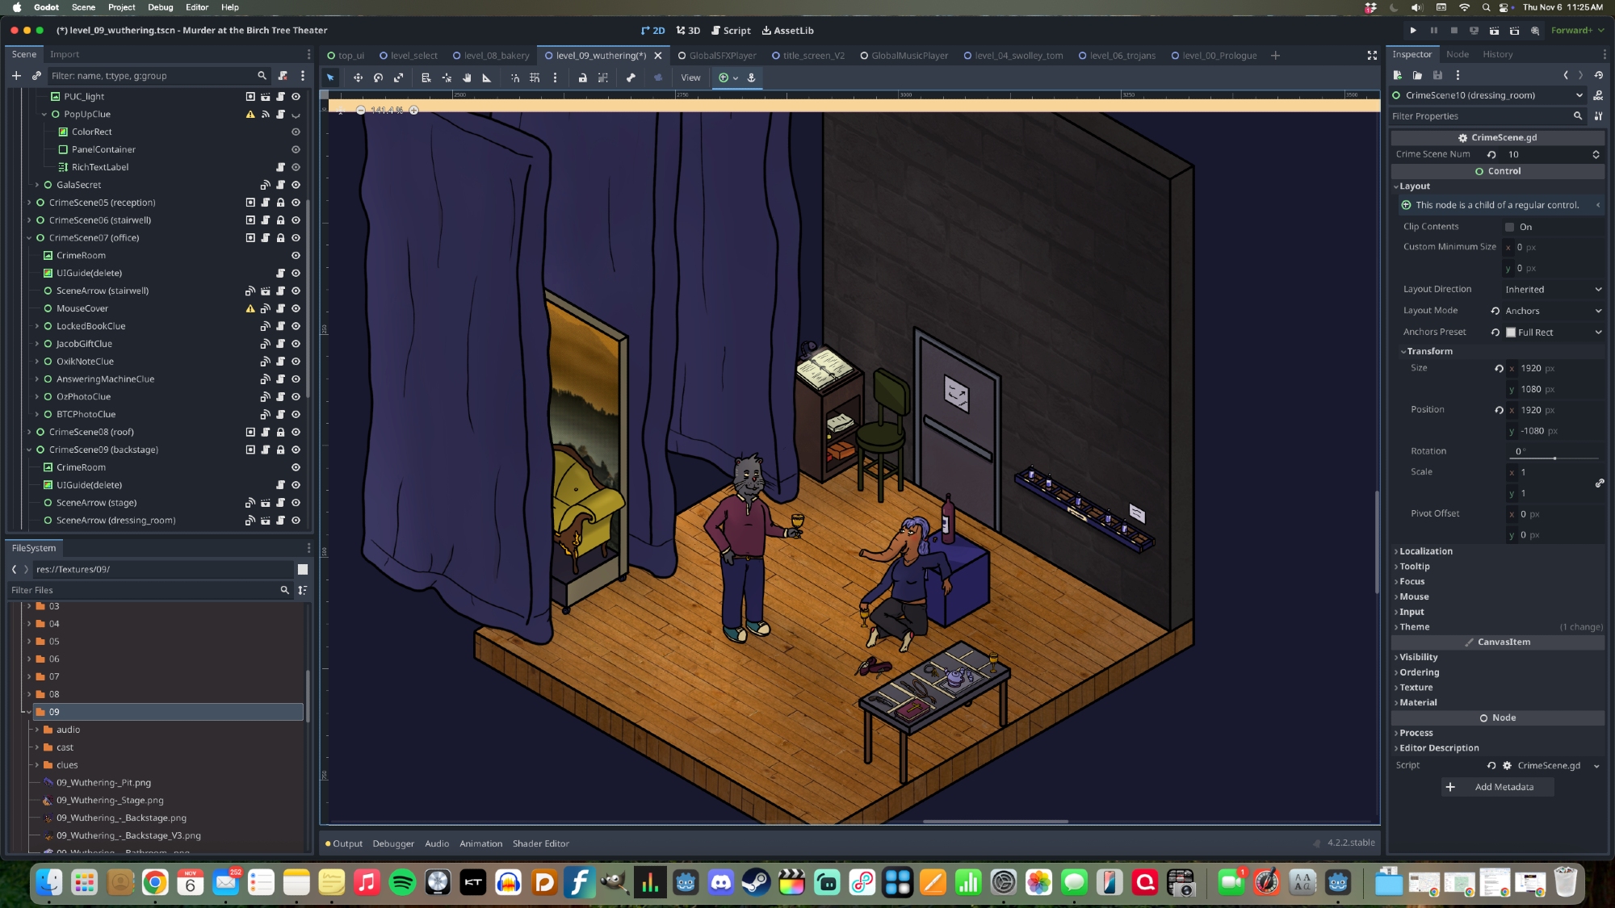Expand the CrimeScene05 (reception) tree node

(29, 203)
